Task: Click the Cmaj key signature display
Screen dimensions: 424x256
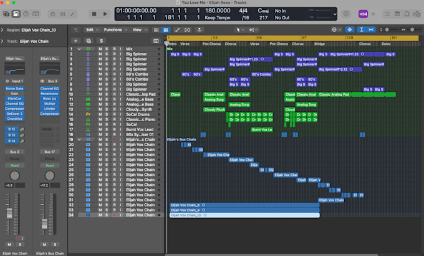Action: point(263,11)
